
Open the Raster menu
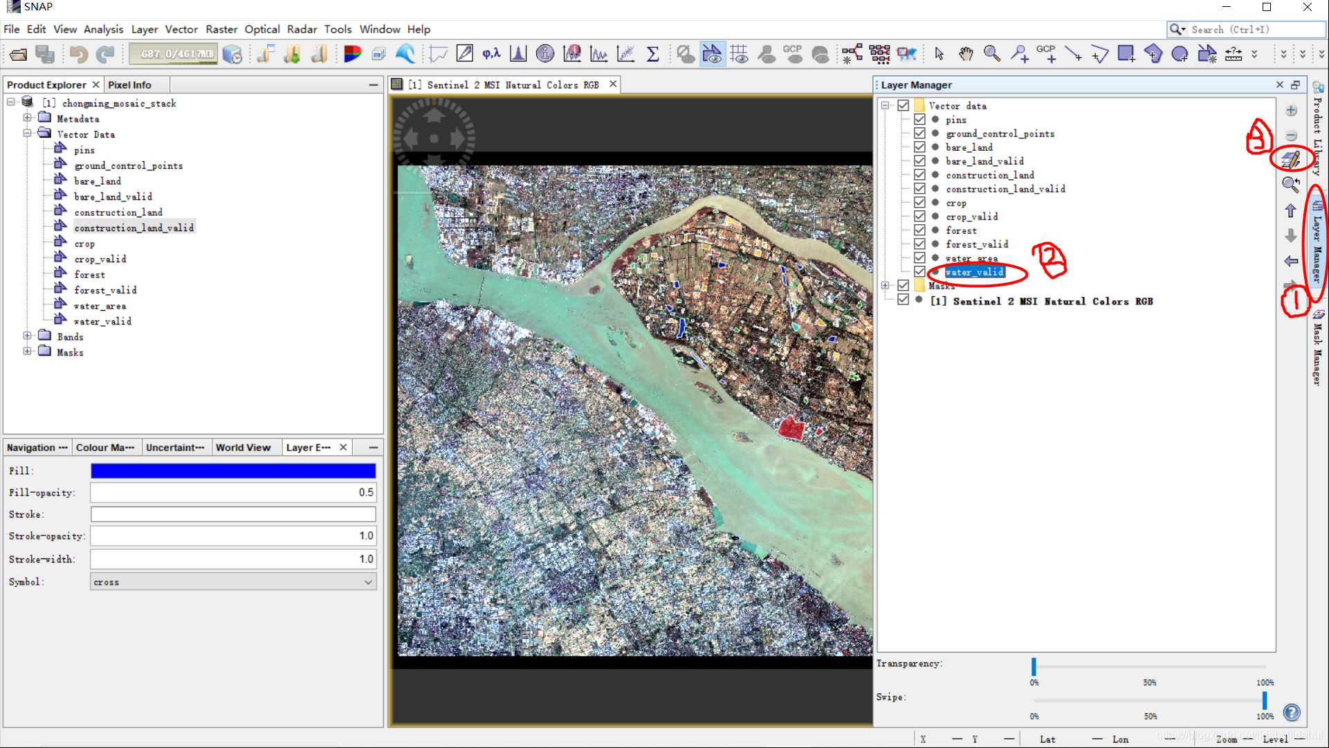[221, 29]
